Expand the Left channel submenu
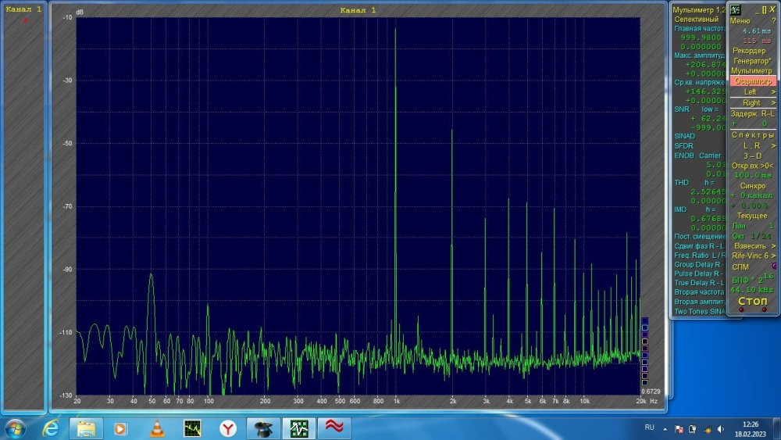Image resolution: width=781 pixels, height=440 pixels. (x=753, y=92)
